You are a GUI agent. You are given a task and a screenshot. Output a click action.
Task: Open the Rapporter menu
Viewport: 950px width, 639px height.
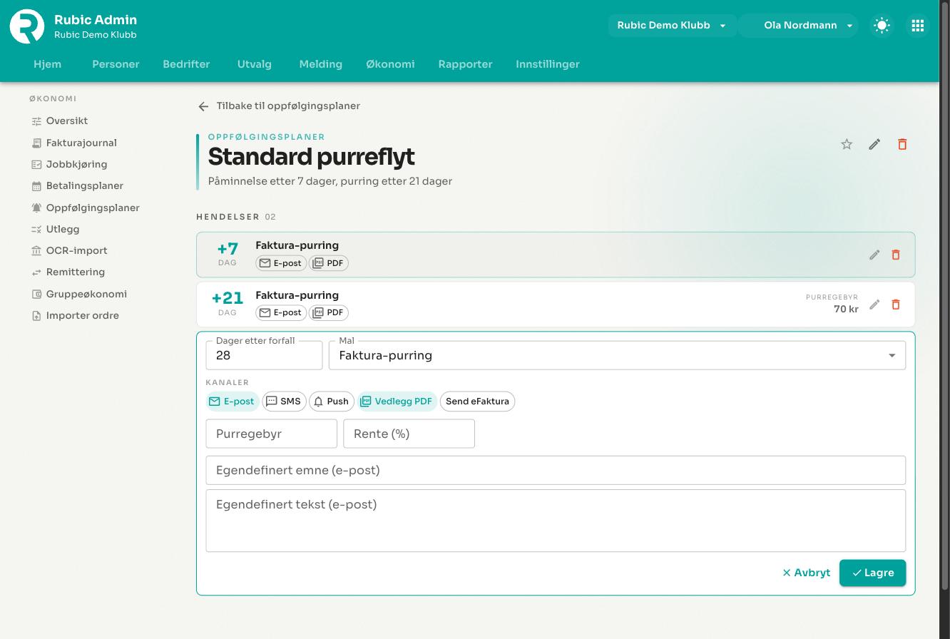[x=465, y=64]
